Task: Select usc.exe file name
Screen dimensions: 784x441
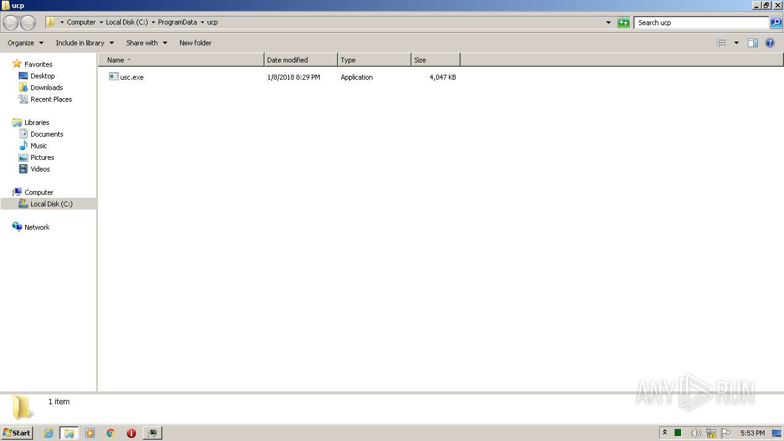Action: coord(132,77)
